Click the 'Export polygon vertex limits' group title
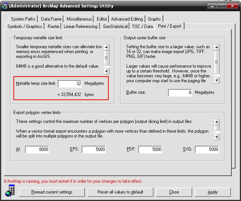This screenshot has width=241, height=201. point(37,112)
